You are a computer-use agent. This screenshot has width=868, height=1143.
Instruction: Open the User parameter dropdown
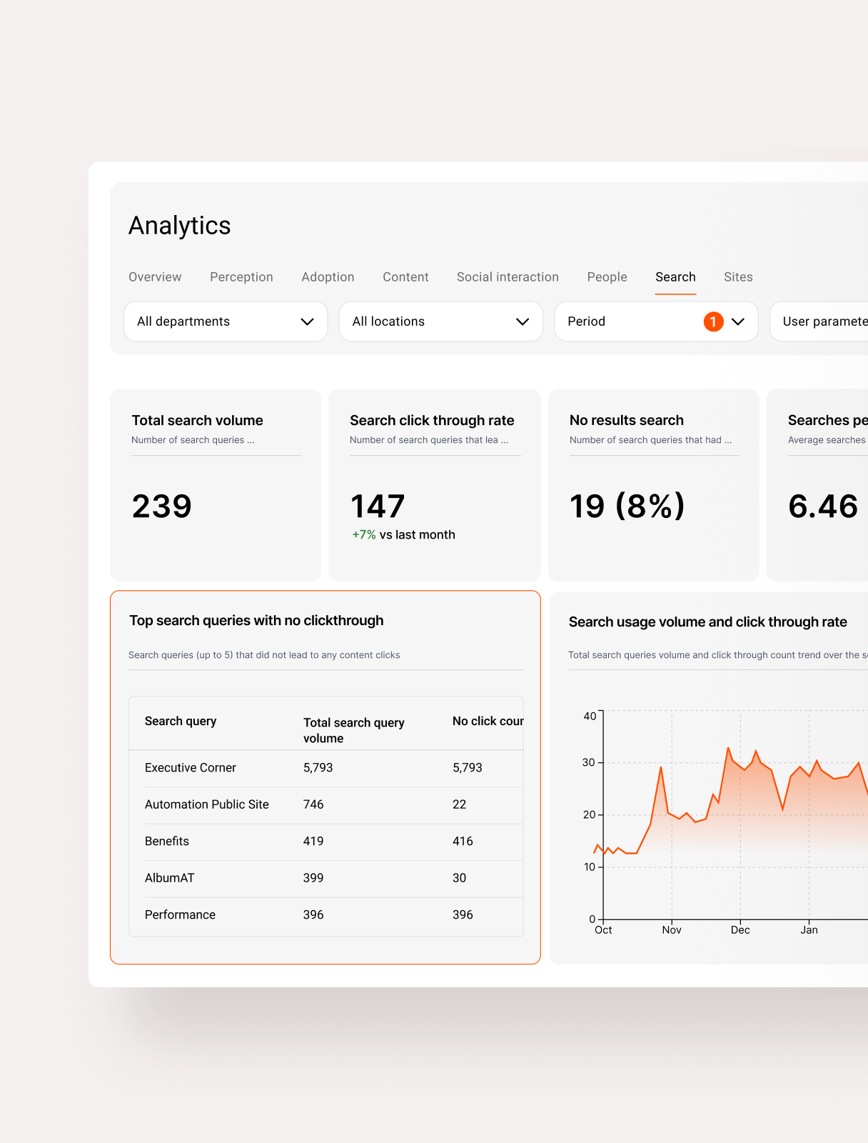coord(819,321)
